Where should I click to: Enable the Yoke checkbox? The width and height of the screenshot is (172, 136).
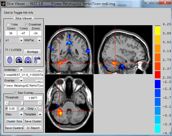[8, 24]
